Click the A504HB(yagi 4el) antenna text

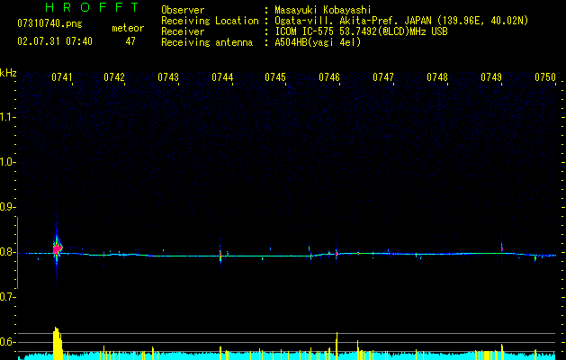318,42
